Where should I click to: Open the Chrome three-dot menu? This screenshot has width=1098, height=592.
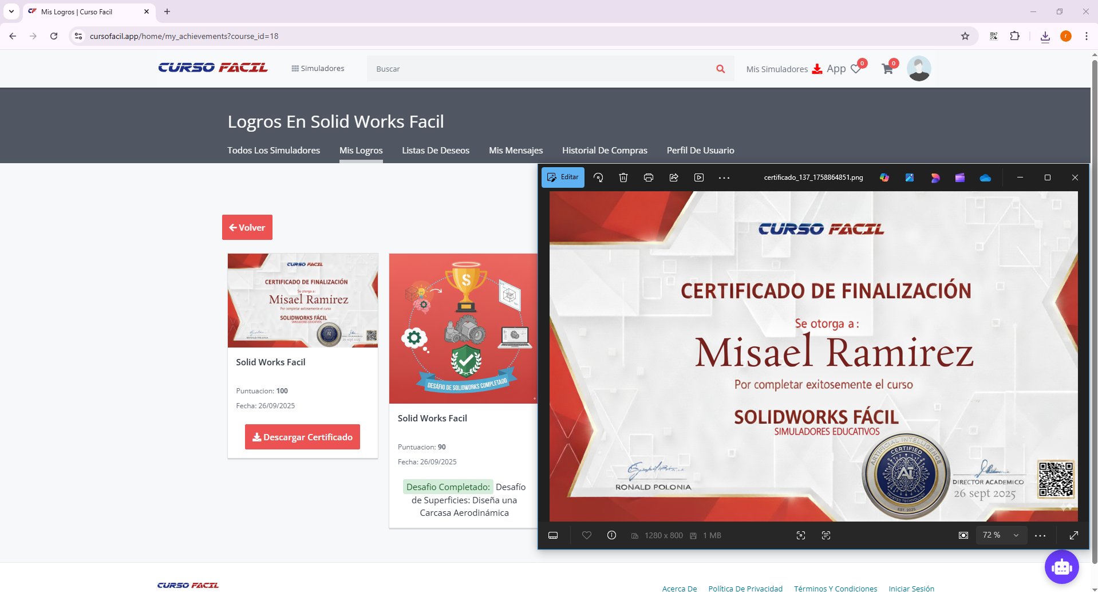1086,36
